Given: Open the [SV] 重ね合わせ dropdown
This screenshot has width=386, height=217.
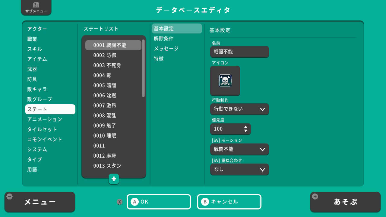Looking at the screenshot, I should pyautogui.click(x=239, y=169).
